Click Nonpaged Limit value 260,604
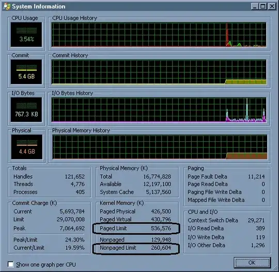 click(161, 248)
